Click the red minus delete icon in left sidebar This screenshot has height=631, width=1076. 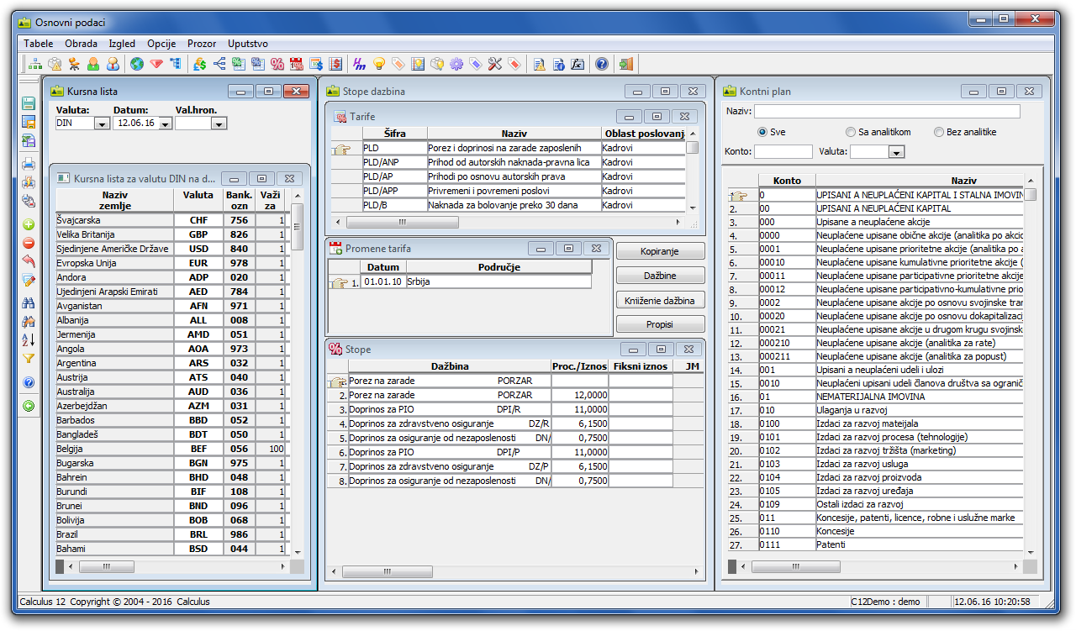pyautogui.click(x=29, y=243)
